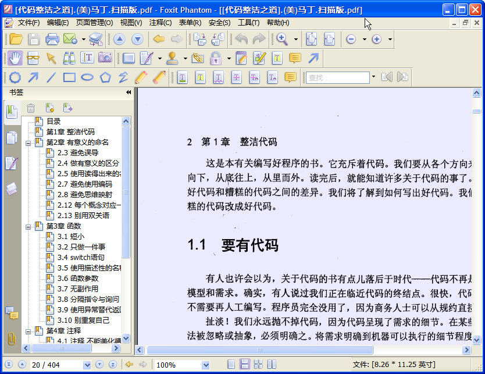Click the Stamp tool icon
Image resolution: width=485 pixels, height=374 pixels.
pos(172,58)
